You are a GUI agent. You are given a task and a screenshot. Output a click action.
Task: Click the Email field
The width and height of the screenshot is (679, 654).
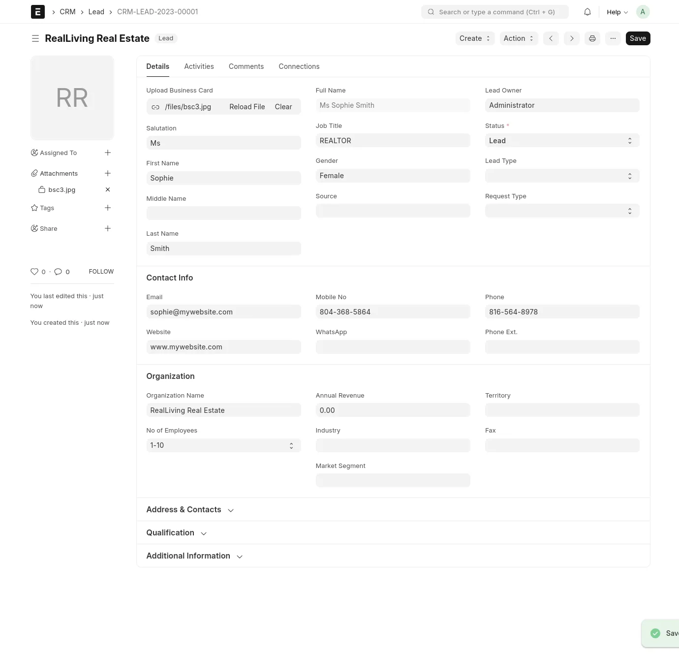pos(223,312)
